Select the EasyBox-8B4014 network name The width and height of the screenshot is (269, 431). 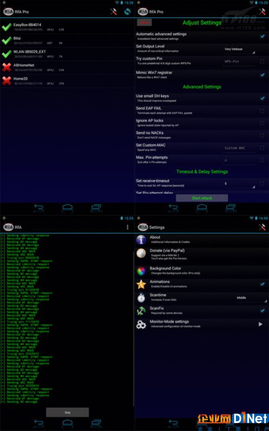27,25
